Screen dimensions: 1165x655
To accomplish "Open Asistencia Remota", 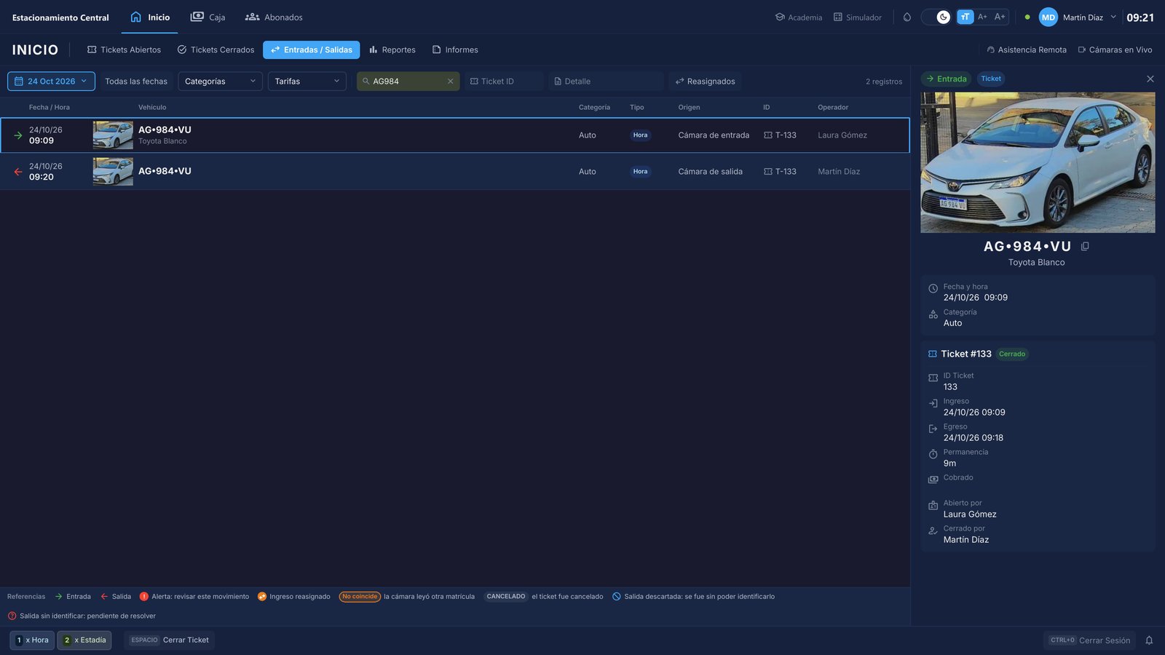I will click(1027, 49).
